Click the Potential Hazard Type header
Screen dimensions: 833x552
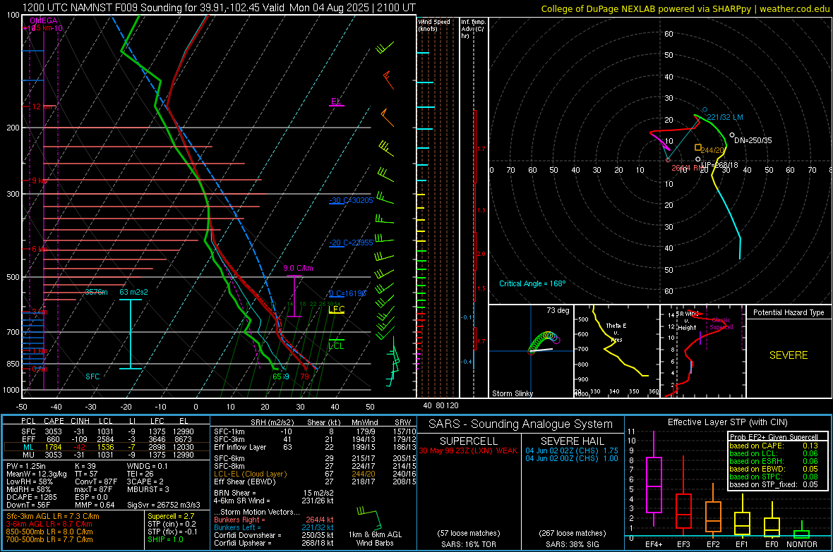[x=789, y=312]
